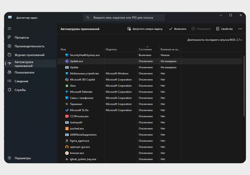Select Update.exe Teams icon
The width and height of the screenshot is (250, 175).
tap(67, 61)
